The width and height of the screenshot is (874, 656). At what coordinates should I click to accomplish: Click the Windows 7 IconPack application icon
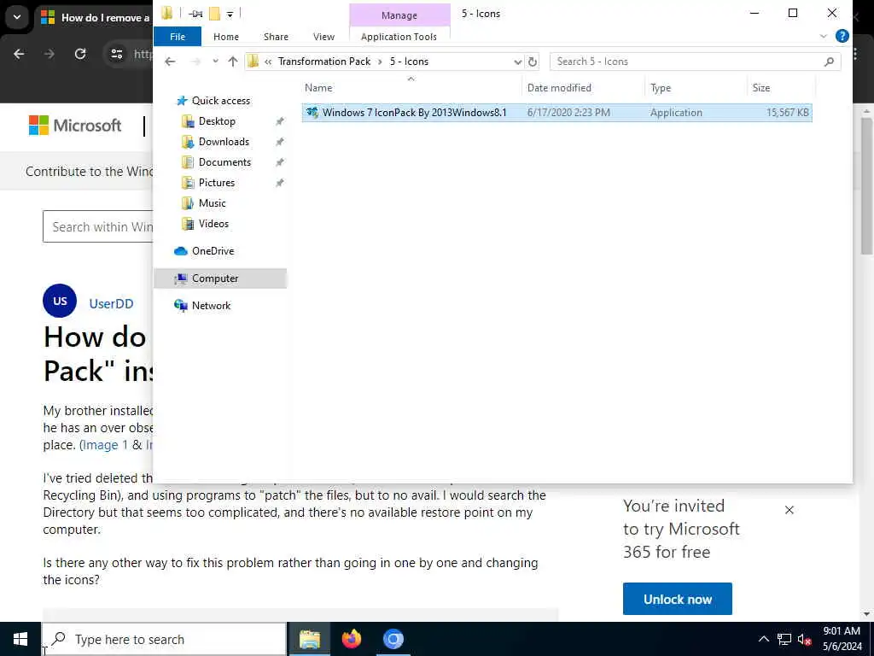coord(312,112)
